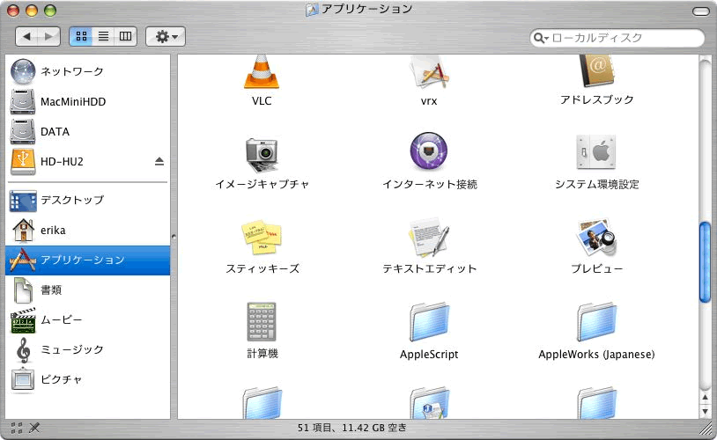
Task: Open search scope magnifier dropdown
Action: click(x=542, y=39)
